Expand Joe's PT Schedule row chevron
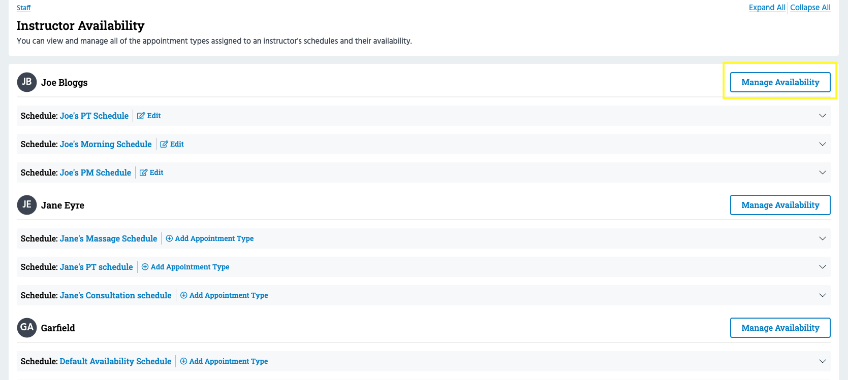Screen dimensions: 848x380 [822, 116]
